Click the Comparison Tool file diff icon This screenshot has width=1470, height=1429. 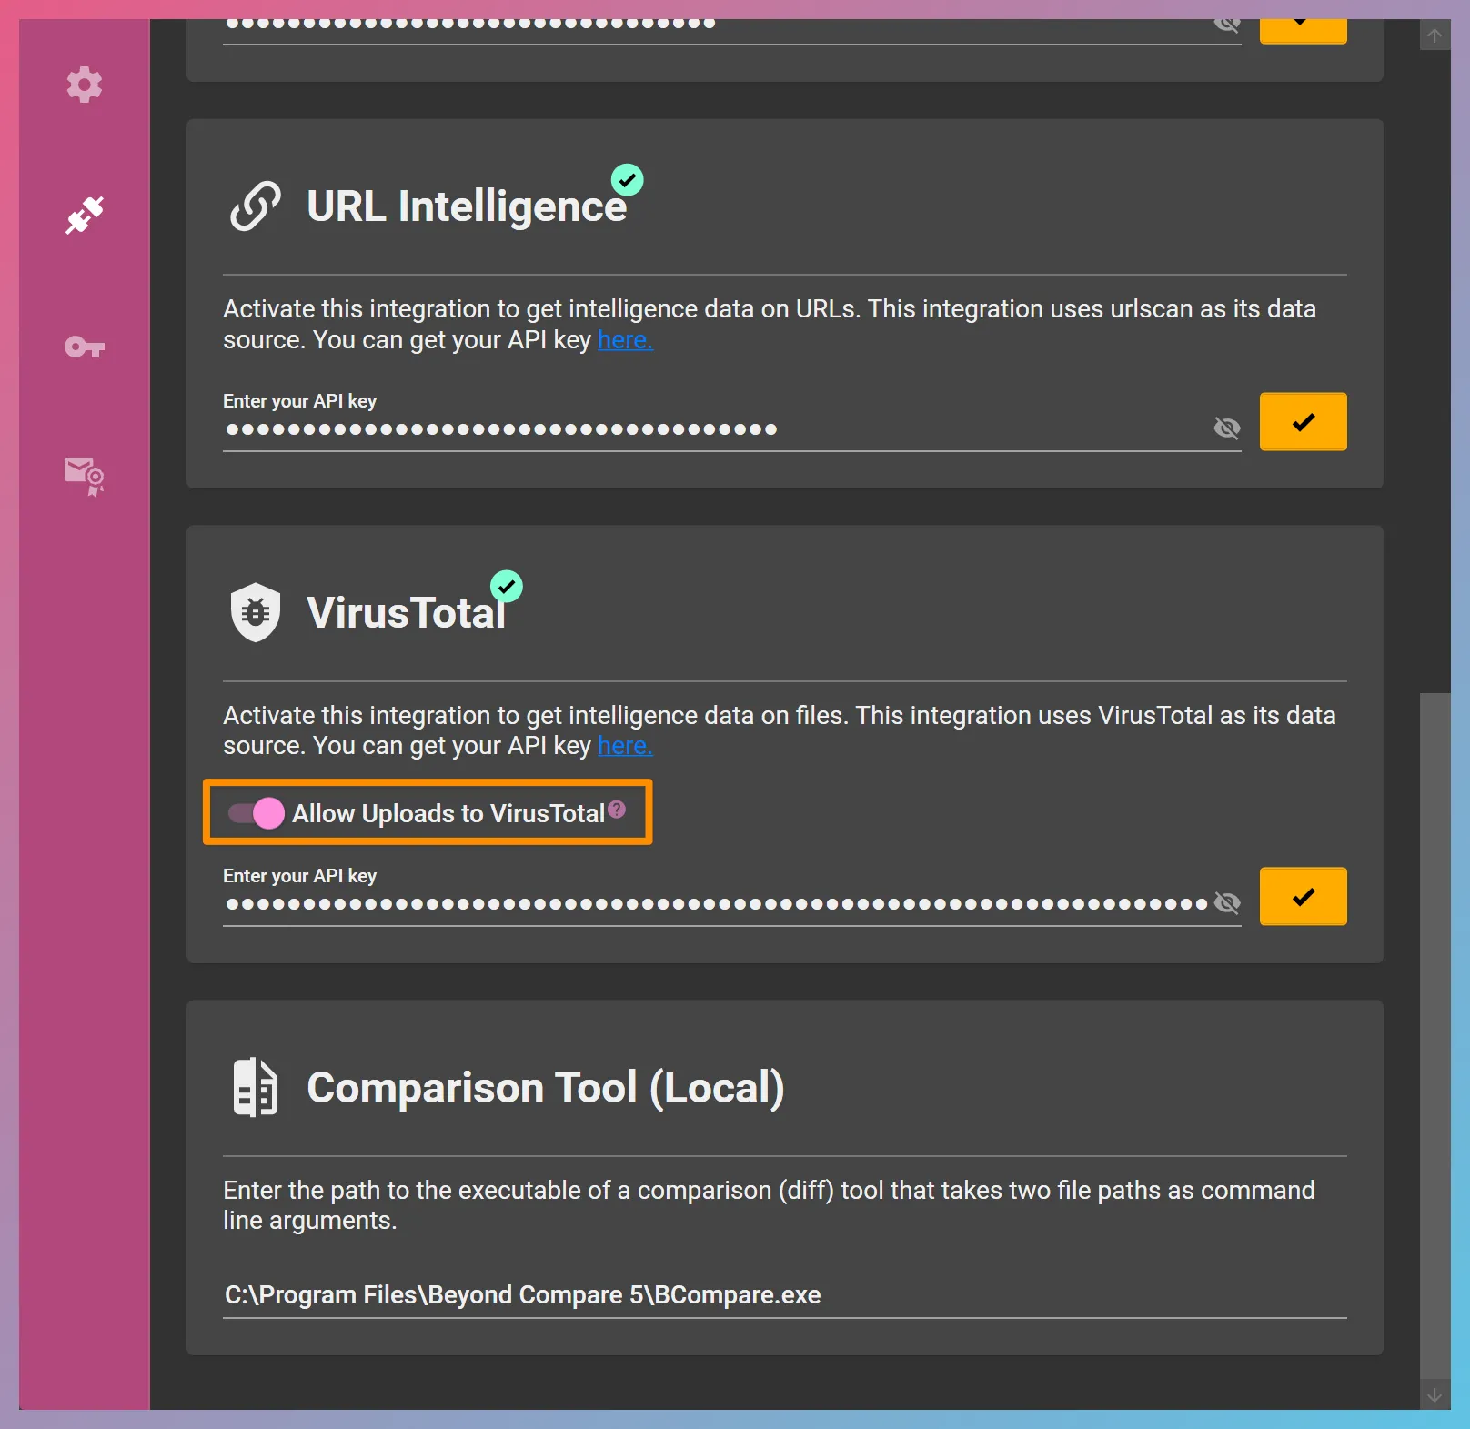tap(256, 1087)
